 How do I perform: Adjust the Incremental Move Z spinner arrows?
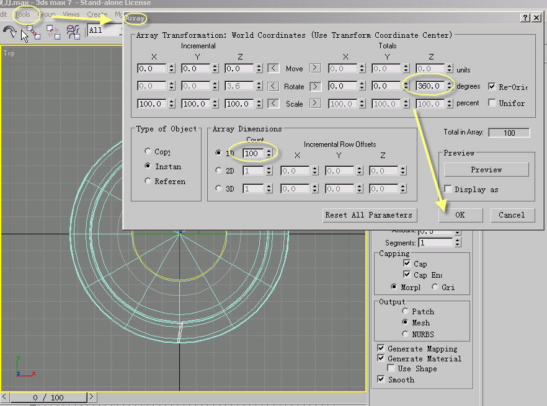[259, 68]
